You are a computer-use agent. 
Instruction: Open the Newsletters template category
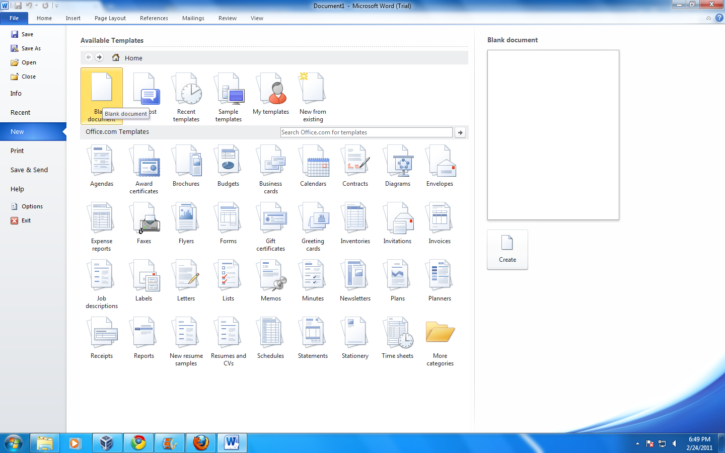point(355,280)
